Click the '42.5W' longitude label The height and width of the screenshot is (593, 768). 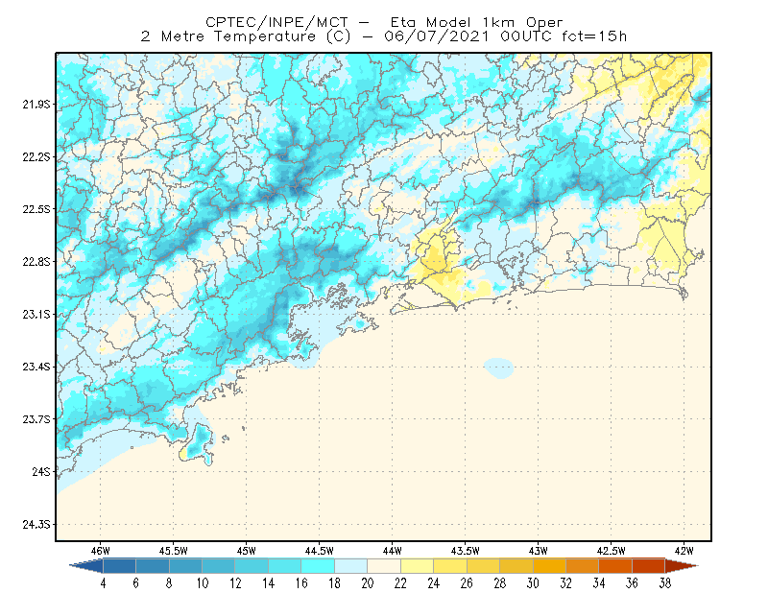coord(612,551)
